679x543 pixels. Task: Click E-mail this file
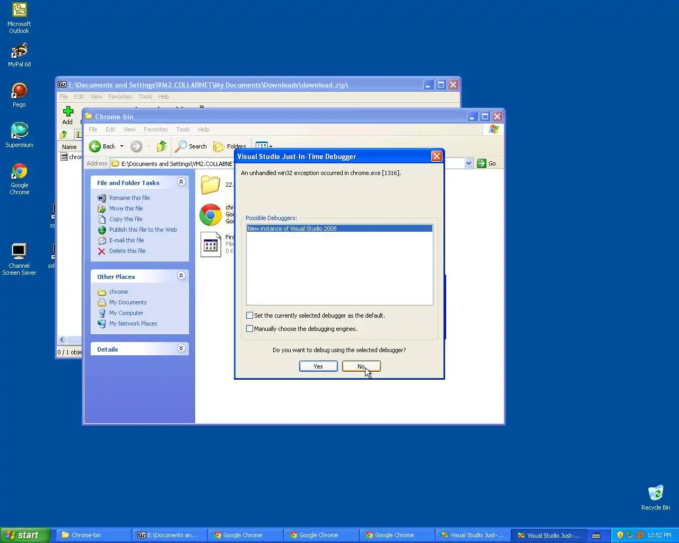[126, 240]
